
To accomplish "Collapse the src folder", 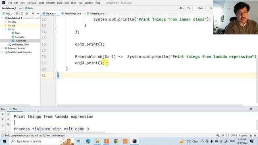I will pyautogui.click(x=5, y=29).
